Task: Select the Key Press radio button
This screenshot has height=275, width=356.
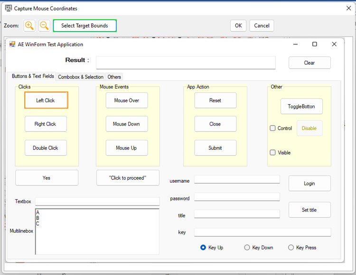Action: 291,247
